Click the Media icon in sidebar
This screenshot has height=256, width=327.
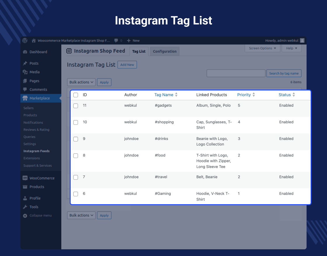click(25, 72)
